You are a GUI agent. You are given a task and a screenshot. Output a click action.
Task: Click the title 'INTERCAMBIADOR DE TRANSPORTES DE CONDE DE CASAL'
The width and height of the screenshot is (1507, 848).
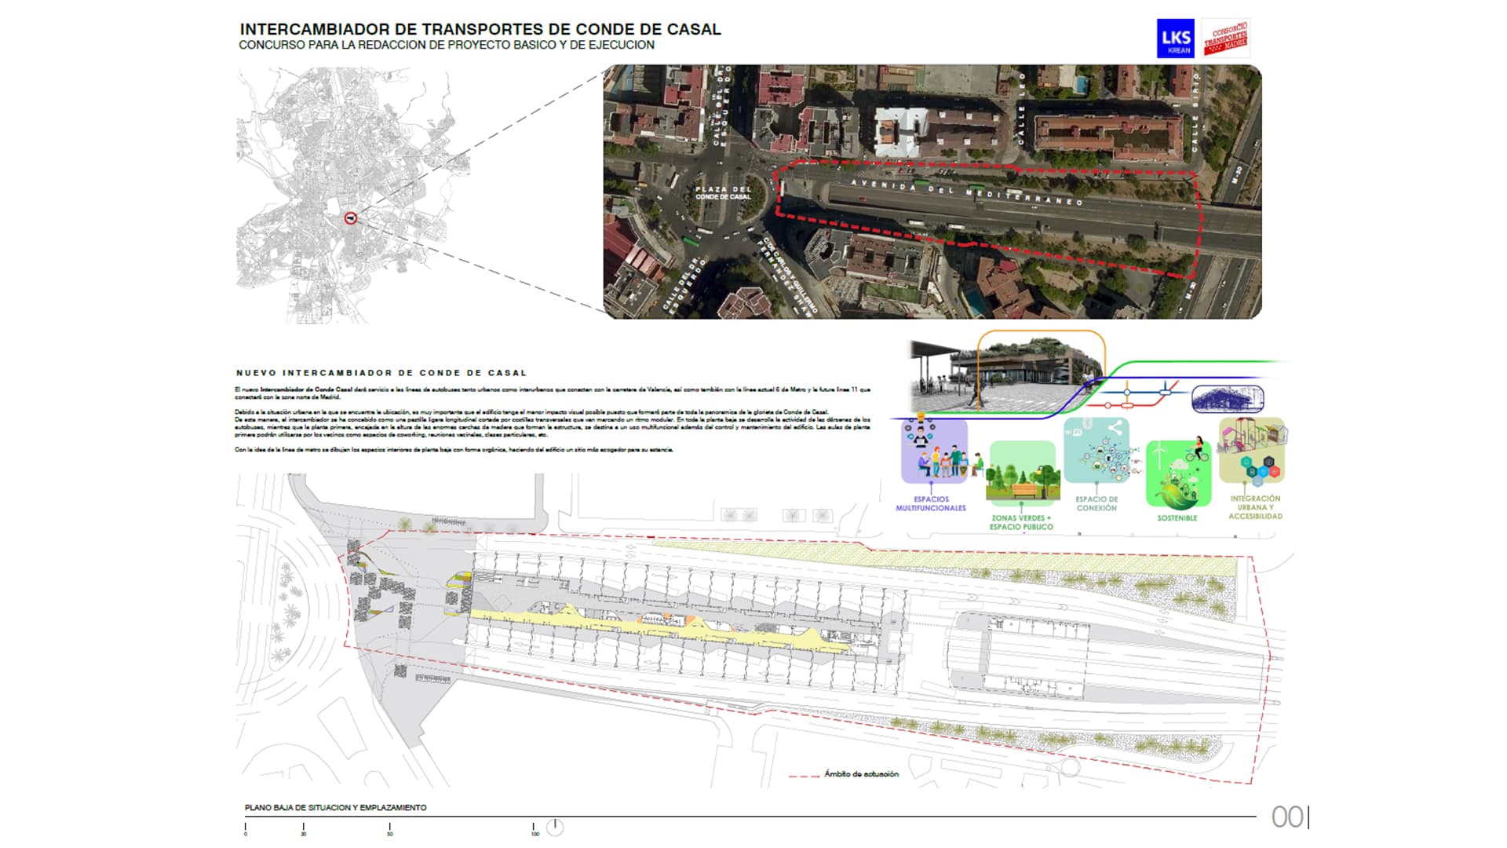(x=480, y=29)
